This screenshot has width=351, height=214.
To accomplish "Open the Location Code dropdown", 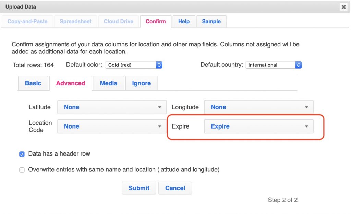I will [x=112, y=126].
